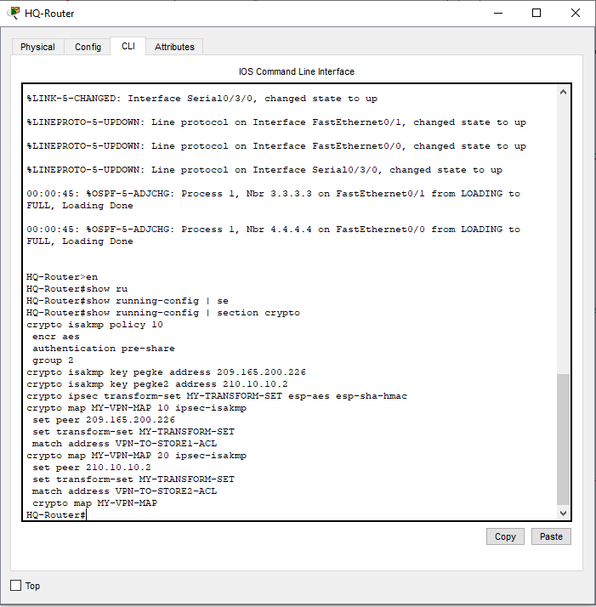
Task: Close the HQ-Router window
Action: (576, 13)
